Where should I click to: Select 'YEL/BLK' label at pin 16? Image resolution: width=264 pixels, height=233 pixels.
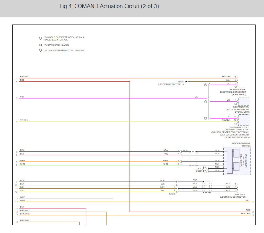pyautogui.click(x=226, y=120)
